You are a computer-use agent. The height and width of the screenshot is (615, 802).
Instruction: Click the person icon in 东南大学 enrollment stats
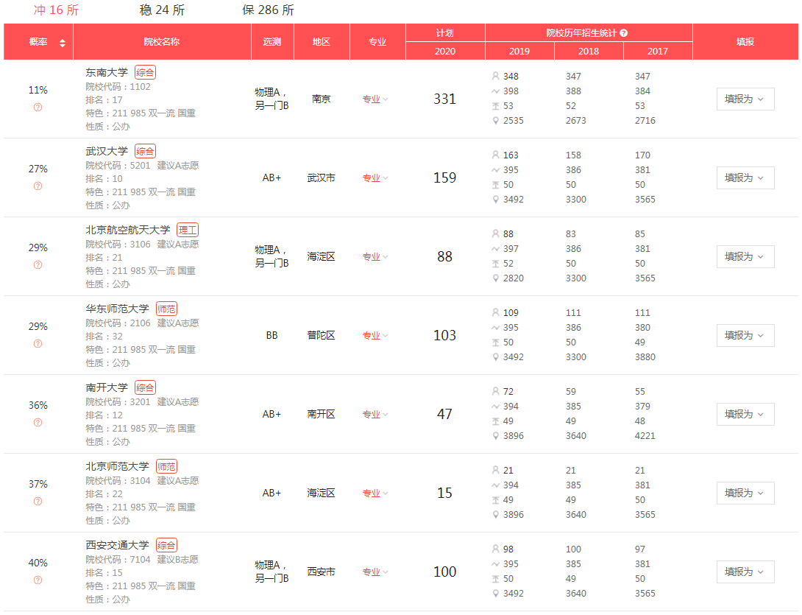[x=497, y=76]
